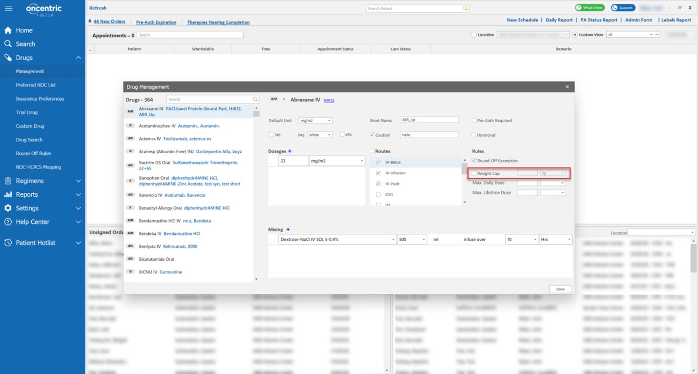Enable the Weight Cap checkbox
This screenshot has width=698, height=374.
point(474,173)
